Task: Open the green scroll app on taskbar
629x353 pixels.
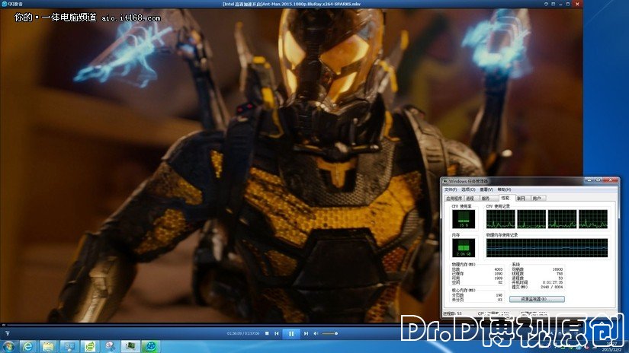Action: [x=90, y=346]
